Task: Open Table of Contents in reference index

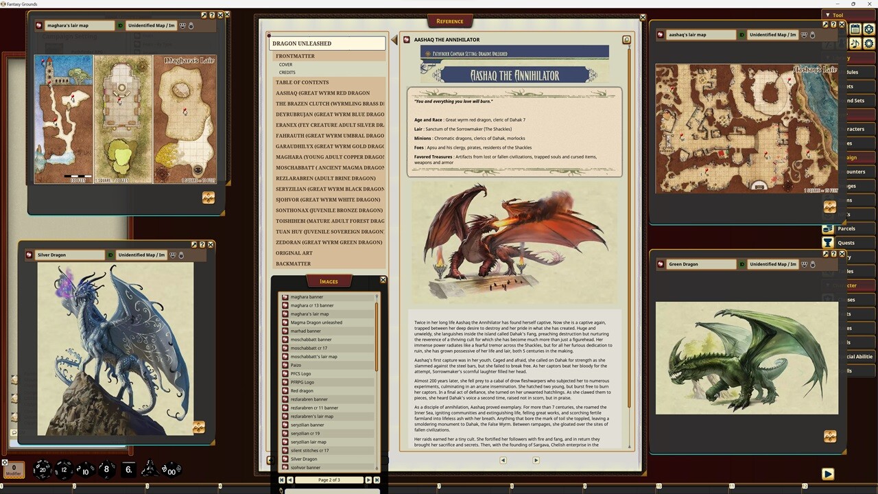Action: (302, 82)
